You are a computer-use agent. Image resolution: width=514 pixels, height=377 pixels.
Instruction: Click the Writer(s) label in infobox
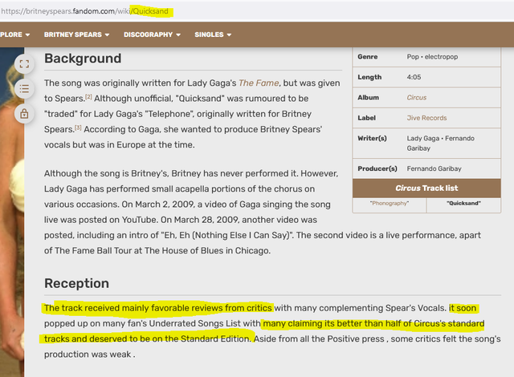372,138
